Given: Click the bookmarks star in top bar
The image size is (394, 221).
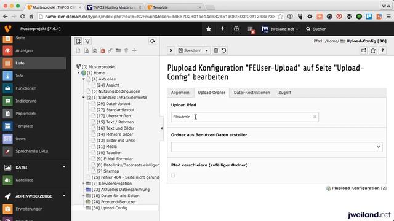Looking at the screenshot, I should click(209, 29).
